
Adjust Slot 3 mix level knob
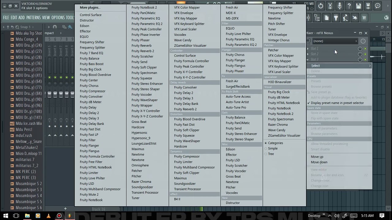tap(360, 60)
